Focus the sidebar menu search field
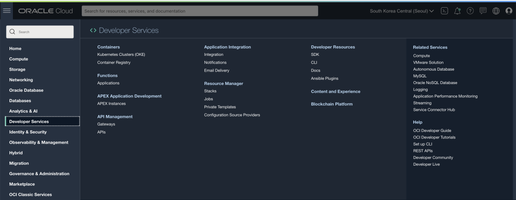Screen dimensions: 516x200 tap(40, 32)
